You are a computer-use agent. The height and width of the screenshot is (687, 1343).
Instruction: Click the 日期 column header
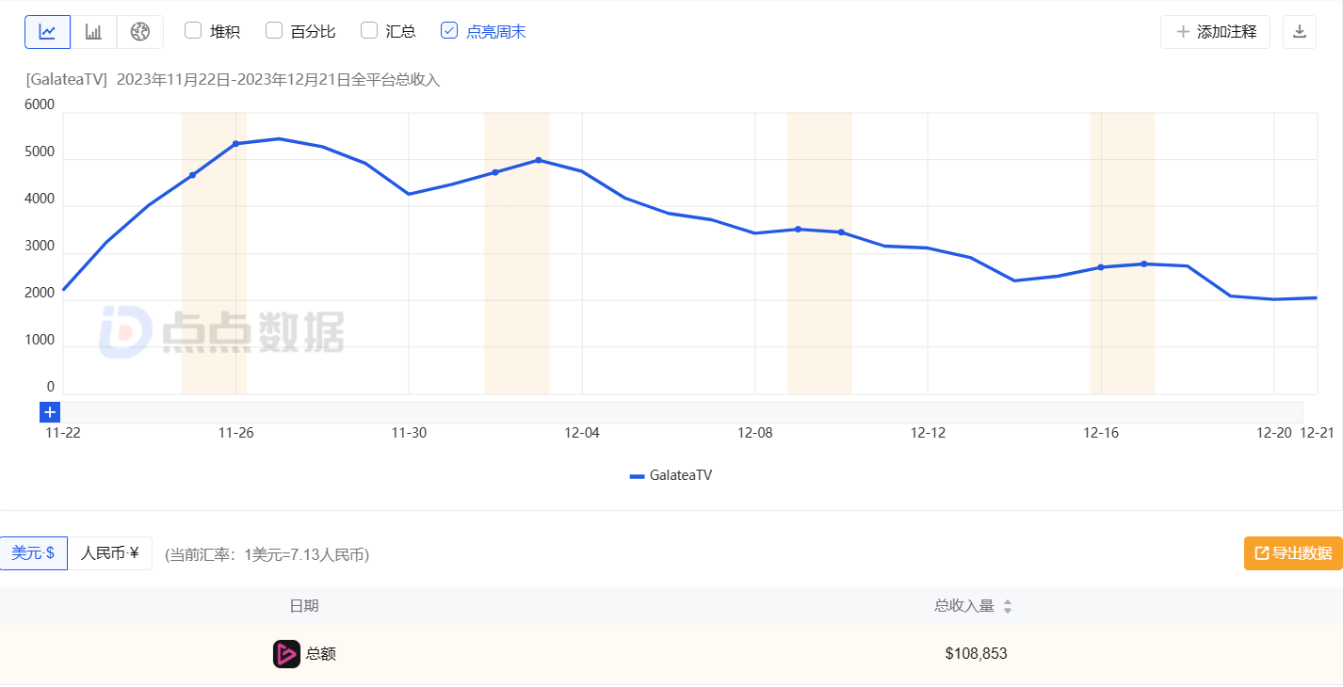(x=303, y=606)
